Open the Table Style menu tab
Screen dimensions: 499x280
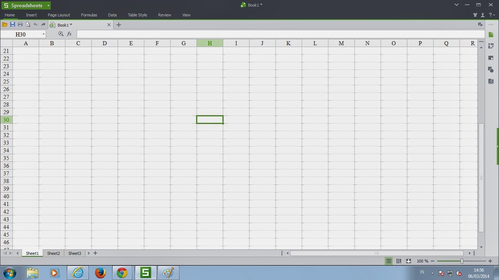(x=137, y=15)
